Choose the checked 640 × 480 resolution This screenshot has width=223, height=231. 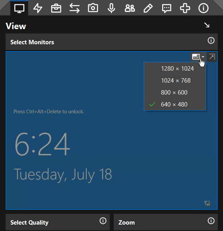pos(175,104)
